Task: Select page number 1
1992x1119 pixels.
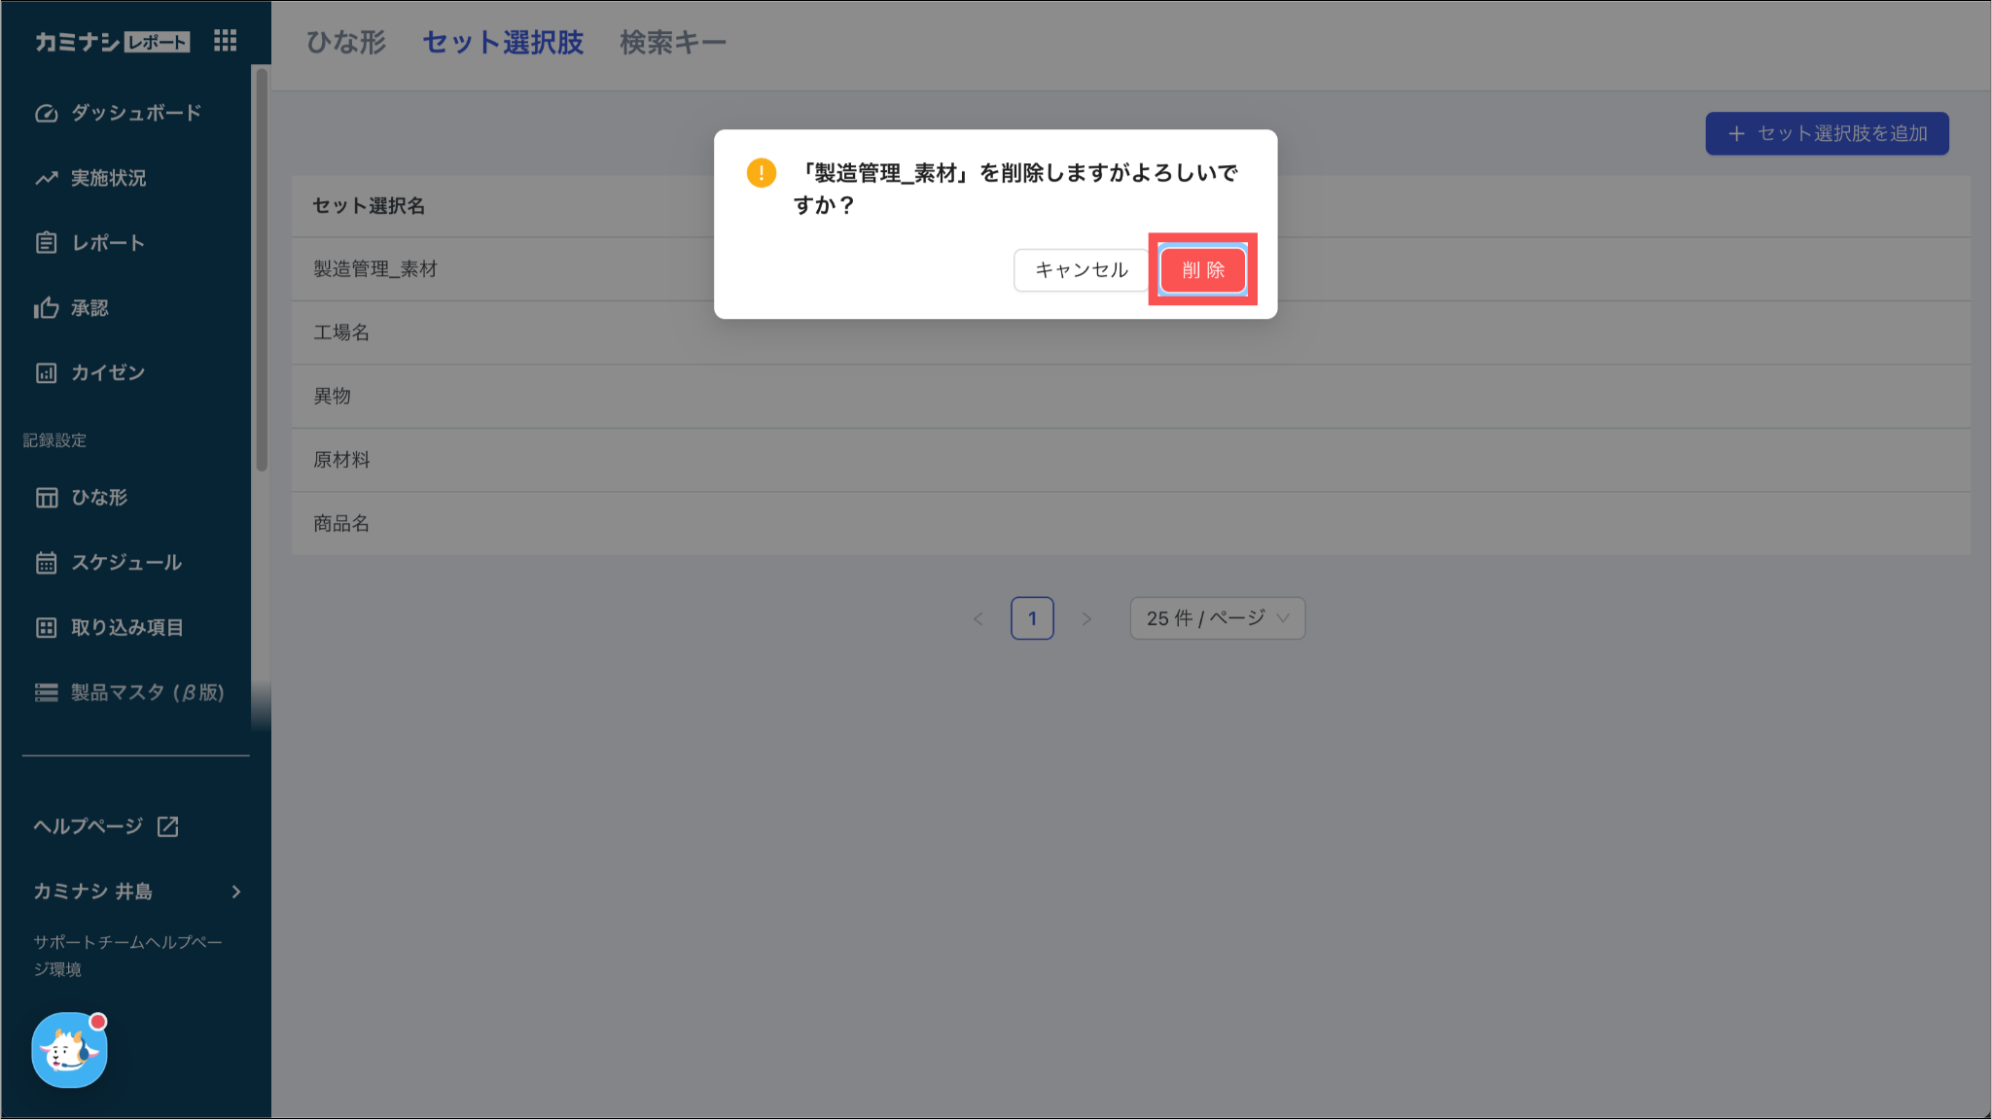Action: coord(1032,618)
